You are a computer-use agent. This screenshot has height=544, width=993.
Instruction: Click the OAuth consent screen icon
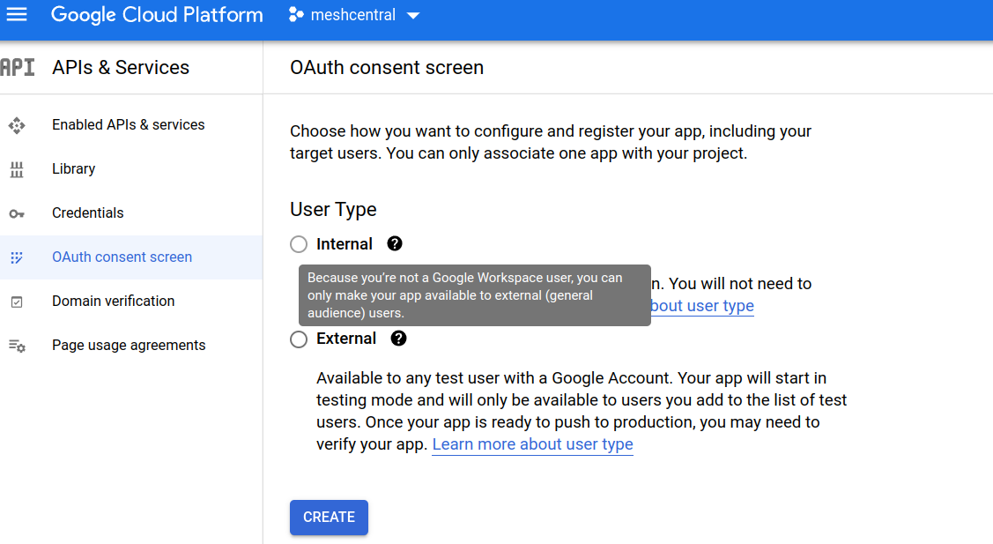click(17, 257)
